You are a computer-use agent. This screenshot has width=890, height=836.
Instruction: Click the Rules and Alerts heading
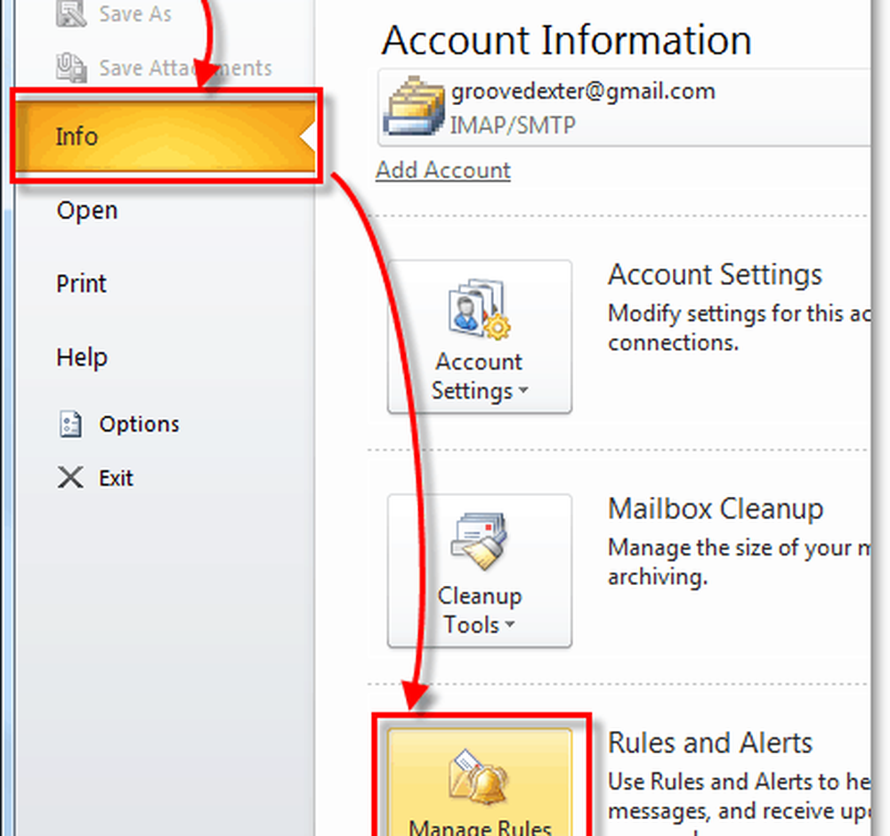point(710,743)
